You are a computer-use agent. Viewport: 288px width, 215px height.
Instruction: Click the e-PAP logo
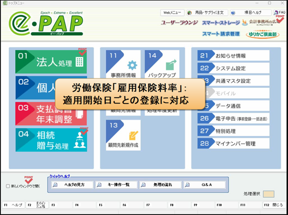(46, 23)
